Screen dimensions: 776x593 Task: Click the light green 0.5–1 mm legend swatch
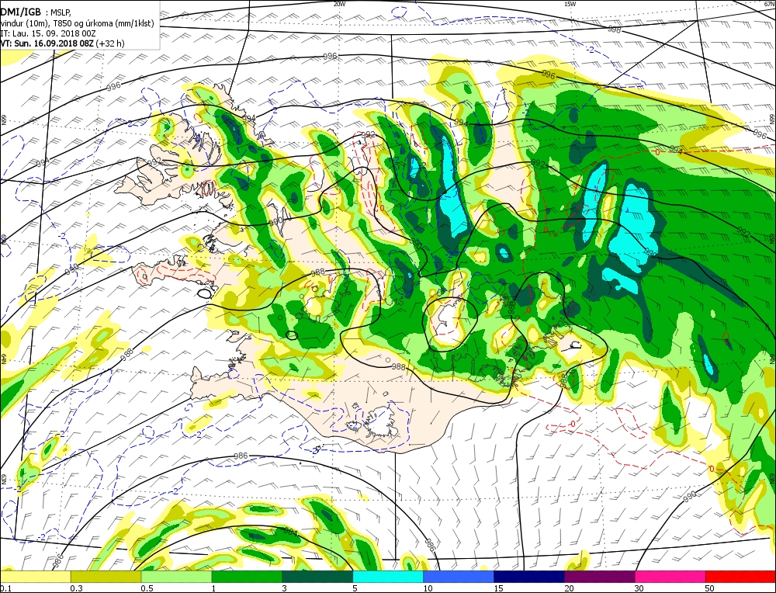point(177,577)
